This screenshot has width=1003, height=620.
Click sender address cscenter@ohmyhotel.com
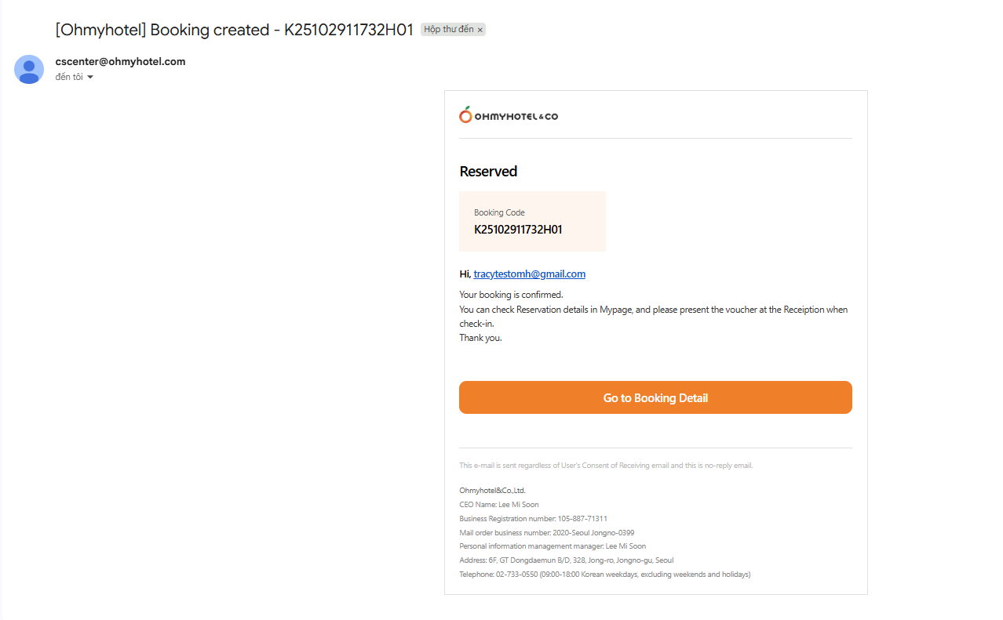click(120, 61)
